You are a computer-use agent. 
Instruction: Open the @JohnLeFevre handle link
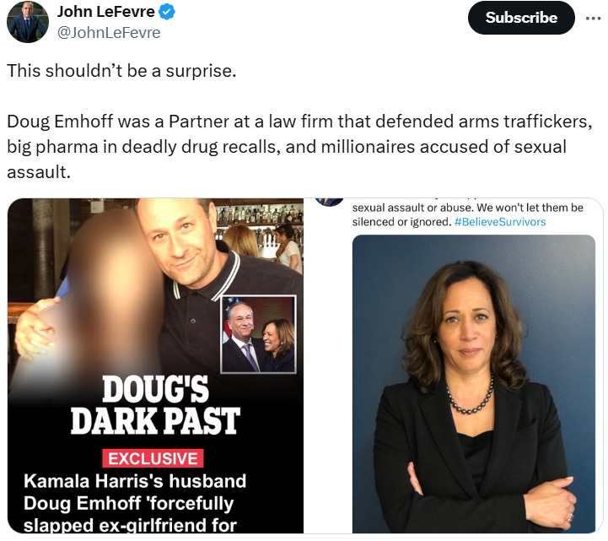click(x=109, y=33)
